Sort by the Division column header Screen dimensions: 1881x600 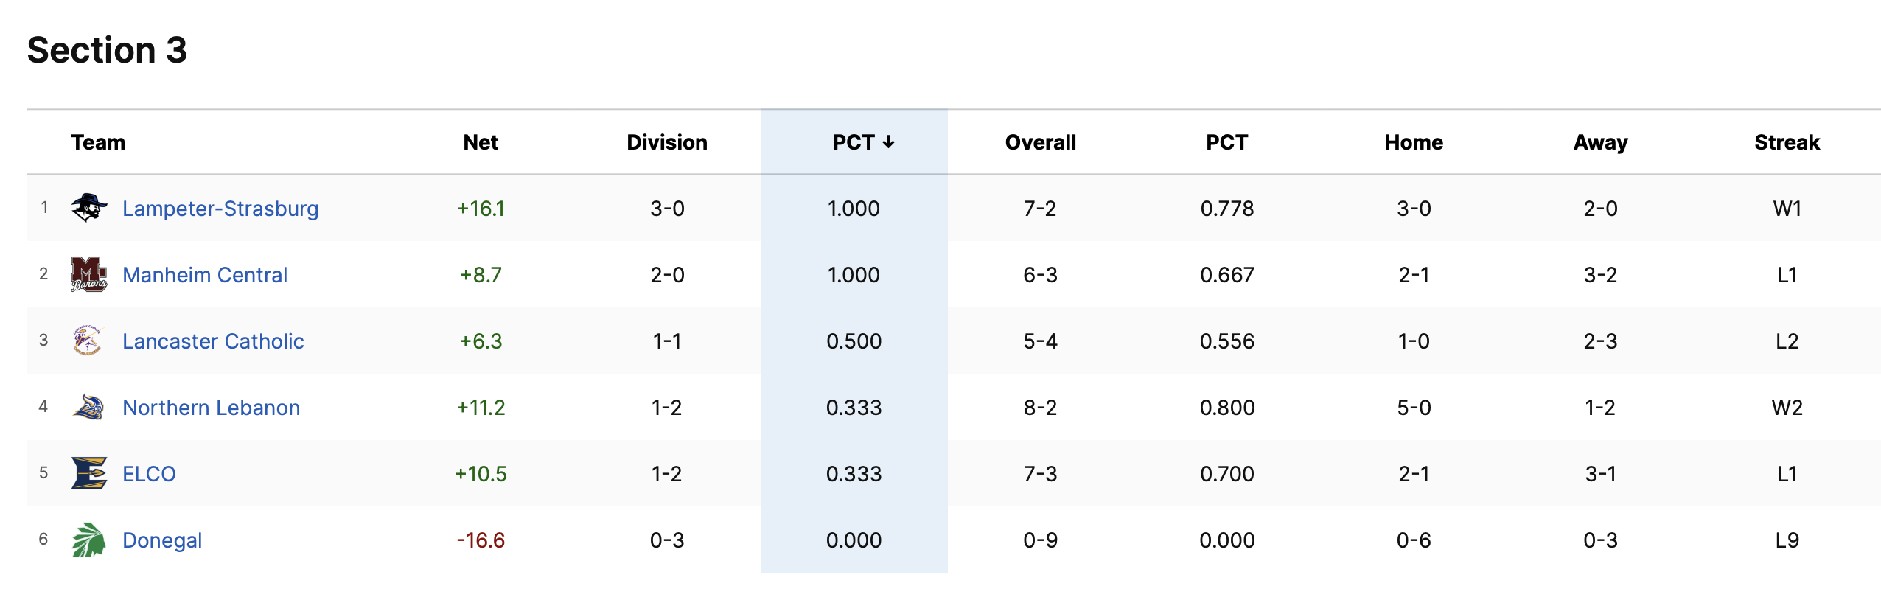tap(667, 142)
